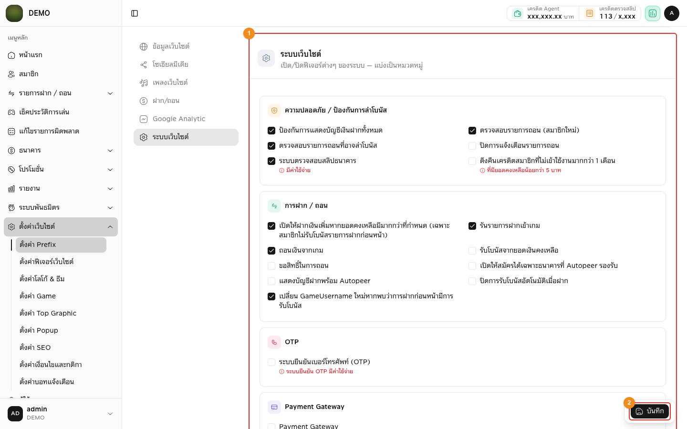Uncheck ป้องกันการแสดงบัญชีเงินฝากทั้งหมด checkbox

coord(271,131)
